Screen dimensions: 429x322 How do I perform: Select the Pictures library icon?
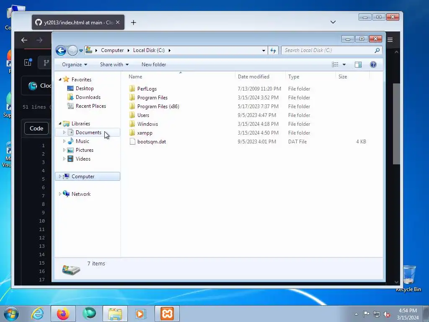coord(70,150)
